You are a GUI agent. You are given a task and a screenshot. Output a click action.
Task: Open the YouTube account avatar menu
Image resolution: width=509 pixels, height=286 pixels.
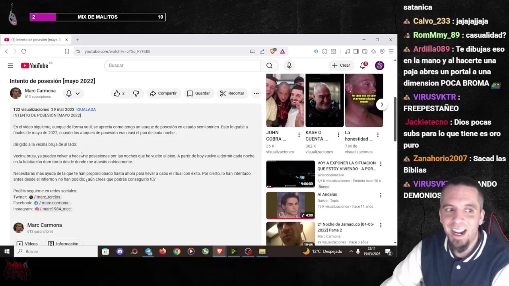point(379,66)
